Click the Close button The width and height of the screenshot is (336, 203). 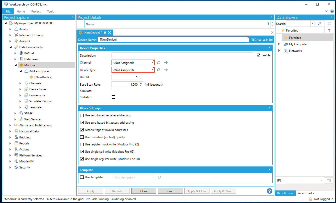pyautogui.click(x=144, y=191)
